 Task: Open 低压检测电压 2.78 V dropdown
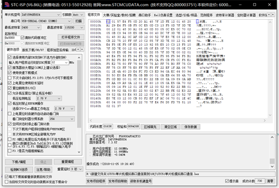pyautogui.click(x=49, y=99)
